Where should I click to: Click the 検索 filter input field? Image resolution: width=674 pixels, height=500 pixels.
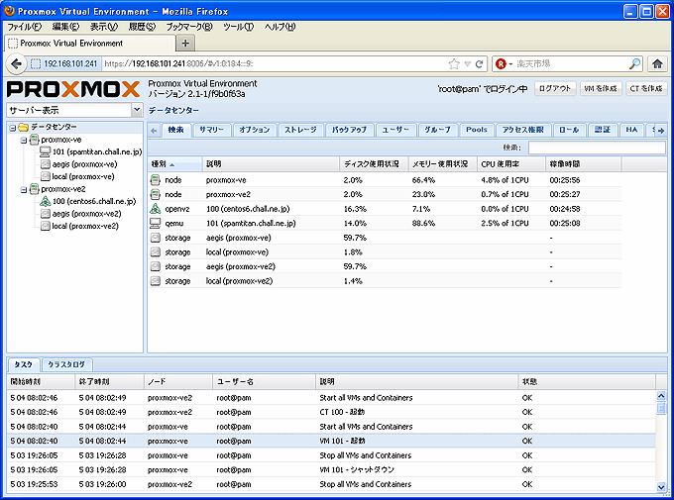(597, 148)
